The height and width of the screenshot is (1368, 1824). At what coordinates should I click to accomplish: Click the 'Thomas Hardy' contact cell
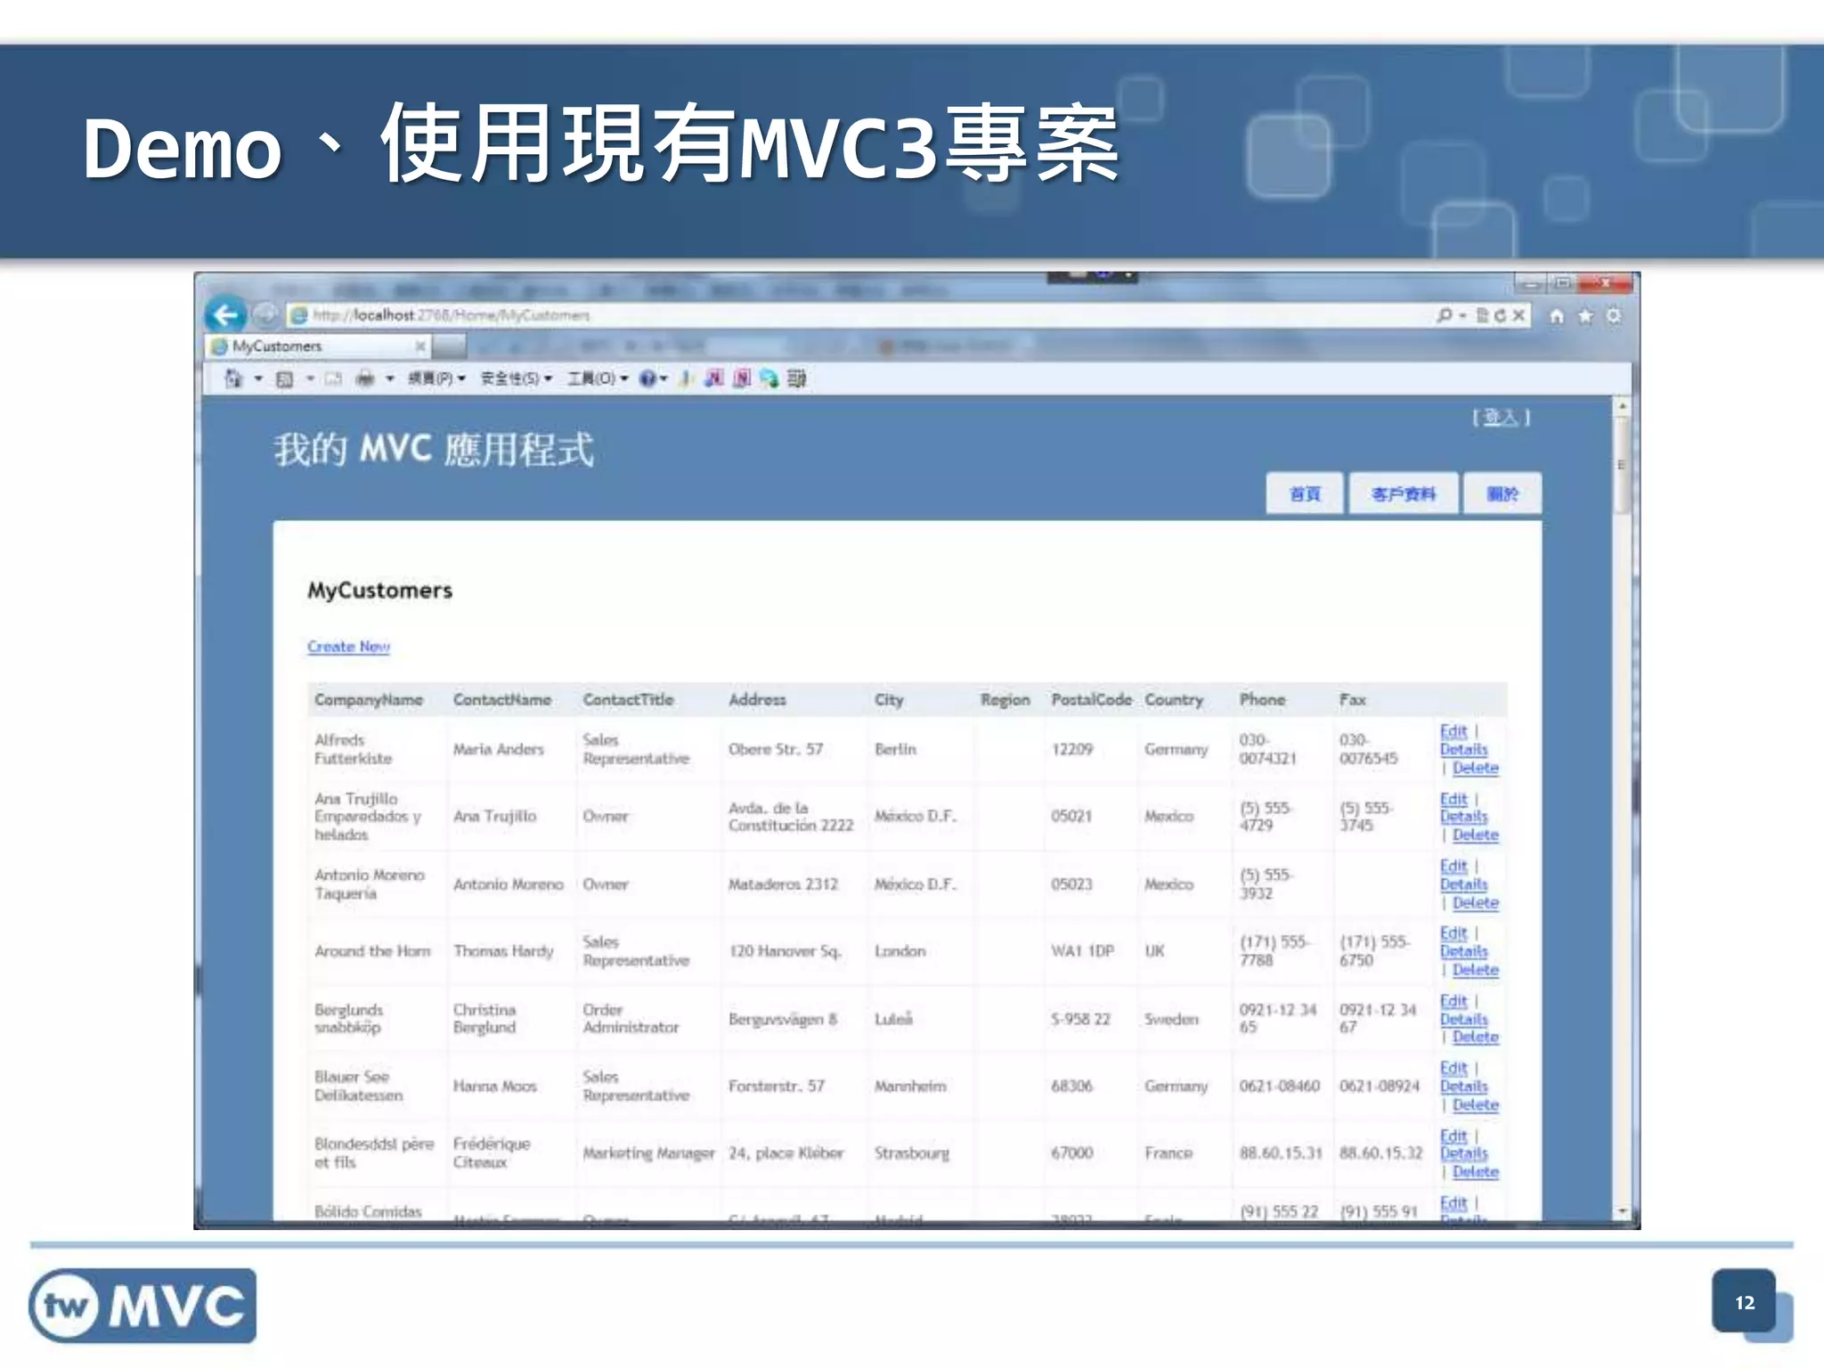click(x=503, y=951)
